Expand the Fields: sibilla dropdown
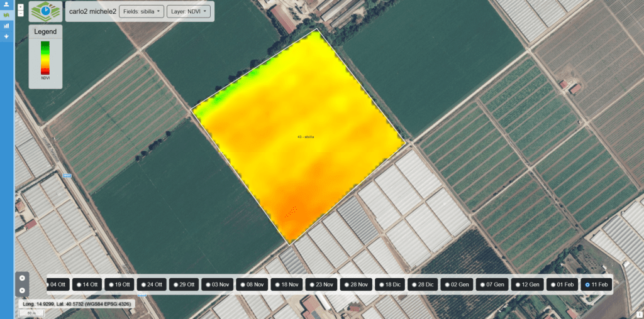This screenshot has width=644, height=319. [141, 11]
